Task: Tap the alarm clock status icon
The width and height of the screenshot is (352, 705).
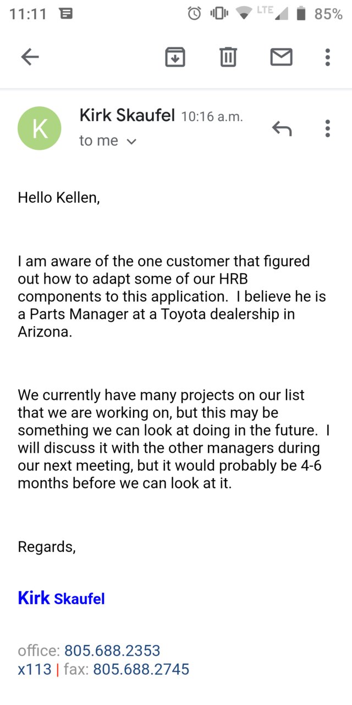Action: [x=194, y=14]
